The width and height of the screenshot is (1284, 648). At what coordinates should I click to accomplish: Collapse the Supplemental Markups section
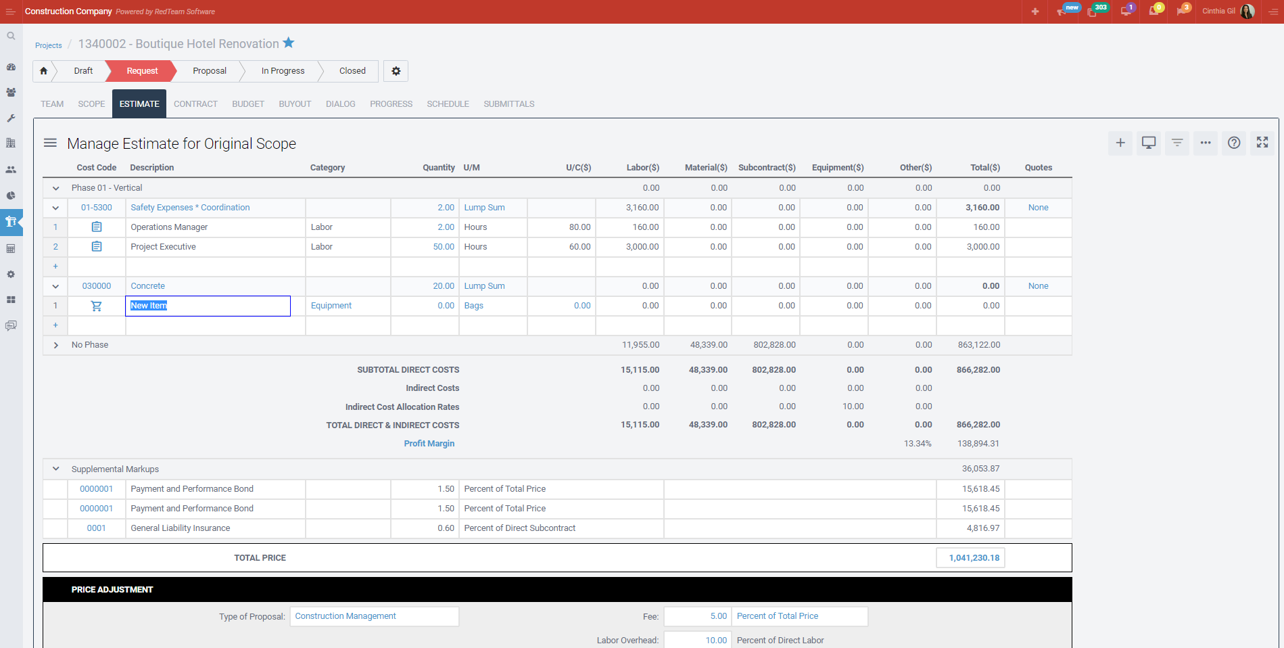55,468
